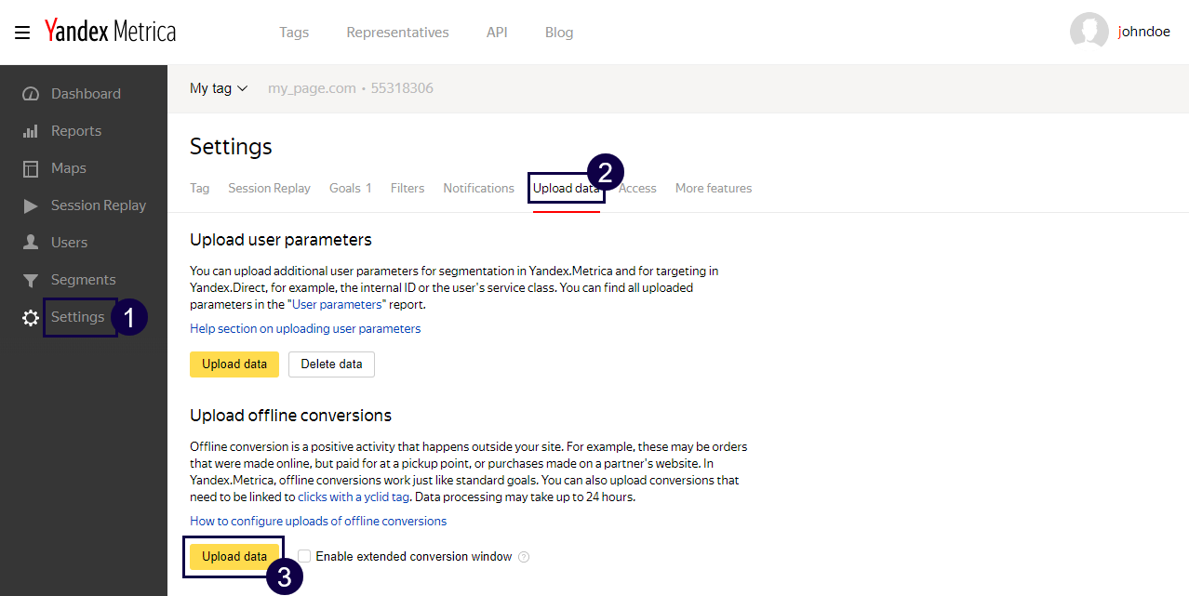
Task: Open the hamburger menu at top left
Action: [x=21, y=31]
